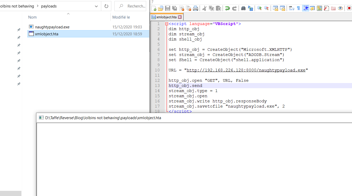Click the Paste clipboard icon
This screenshot has height=196, width=352.
coord(218,8)
